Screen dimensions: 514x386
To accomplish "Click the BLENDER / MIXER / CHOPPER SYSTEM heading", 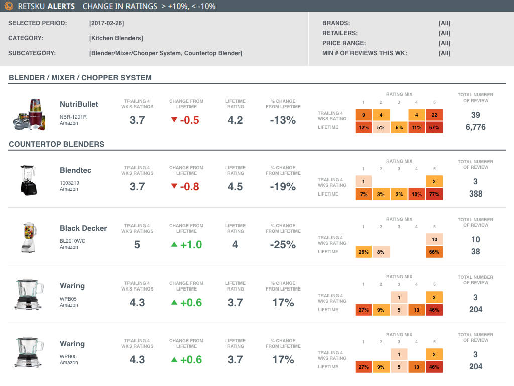I will 80,78.
